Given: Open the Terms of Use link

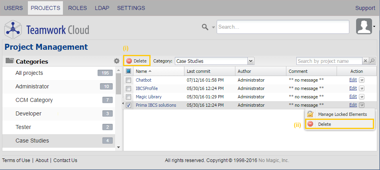Looking at the screenshot, I should point(16,160).
